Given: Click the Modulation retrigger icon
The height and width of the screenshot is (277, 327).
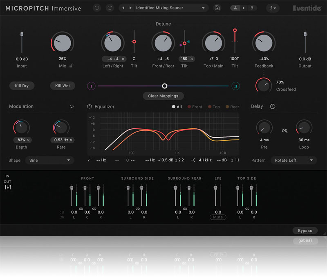Looking at the screenshot, I should click(x=72, y=107).
